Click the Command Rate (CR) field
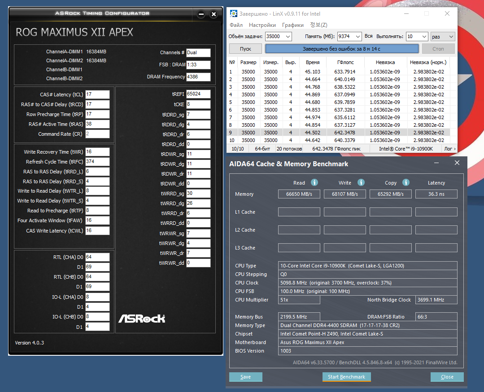 97,134
